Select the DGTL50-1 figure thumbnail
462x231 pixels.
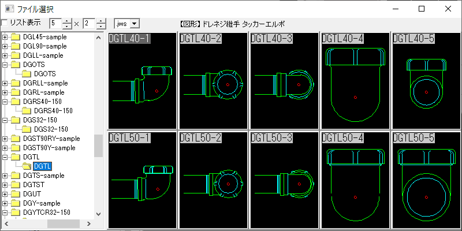pyautogui.click(x=142, y=180)
